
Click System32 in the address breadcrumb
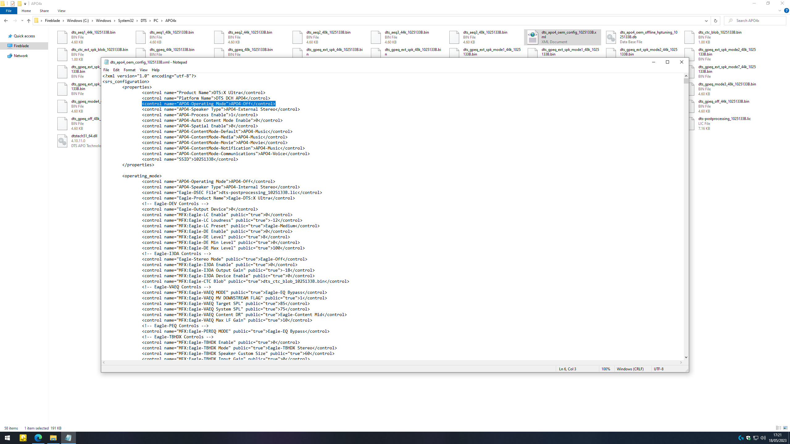126,21
